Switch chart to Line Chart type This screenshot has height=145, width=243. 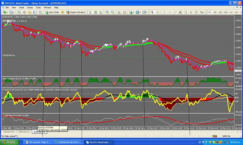(x=101, y=12)
